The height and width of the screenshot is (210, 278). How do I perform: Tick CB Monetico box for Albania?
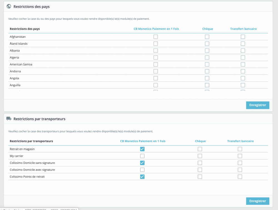pyautogui.click(x=156, y=50)
